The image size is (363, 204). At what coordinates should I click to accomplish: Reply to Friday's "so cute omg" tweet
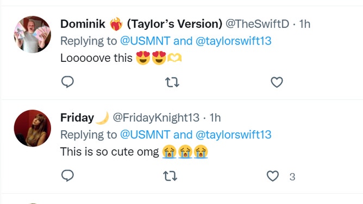point(67,176)
